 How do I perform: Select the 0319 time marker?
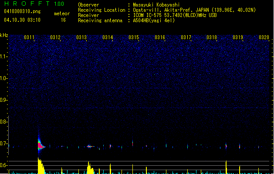(238, 37)
